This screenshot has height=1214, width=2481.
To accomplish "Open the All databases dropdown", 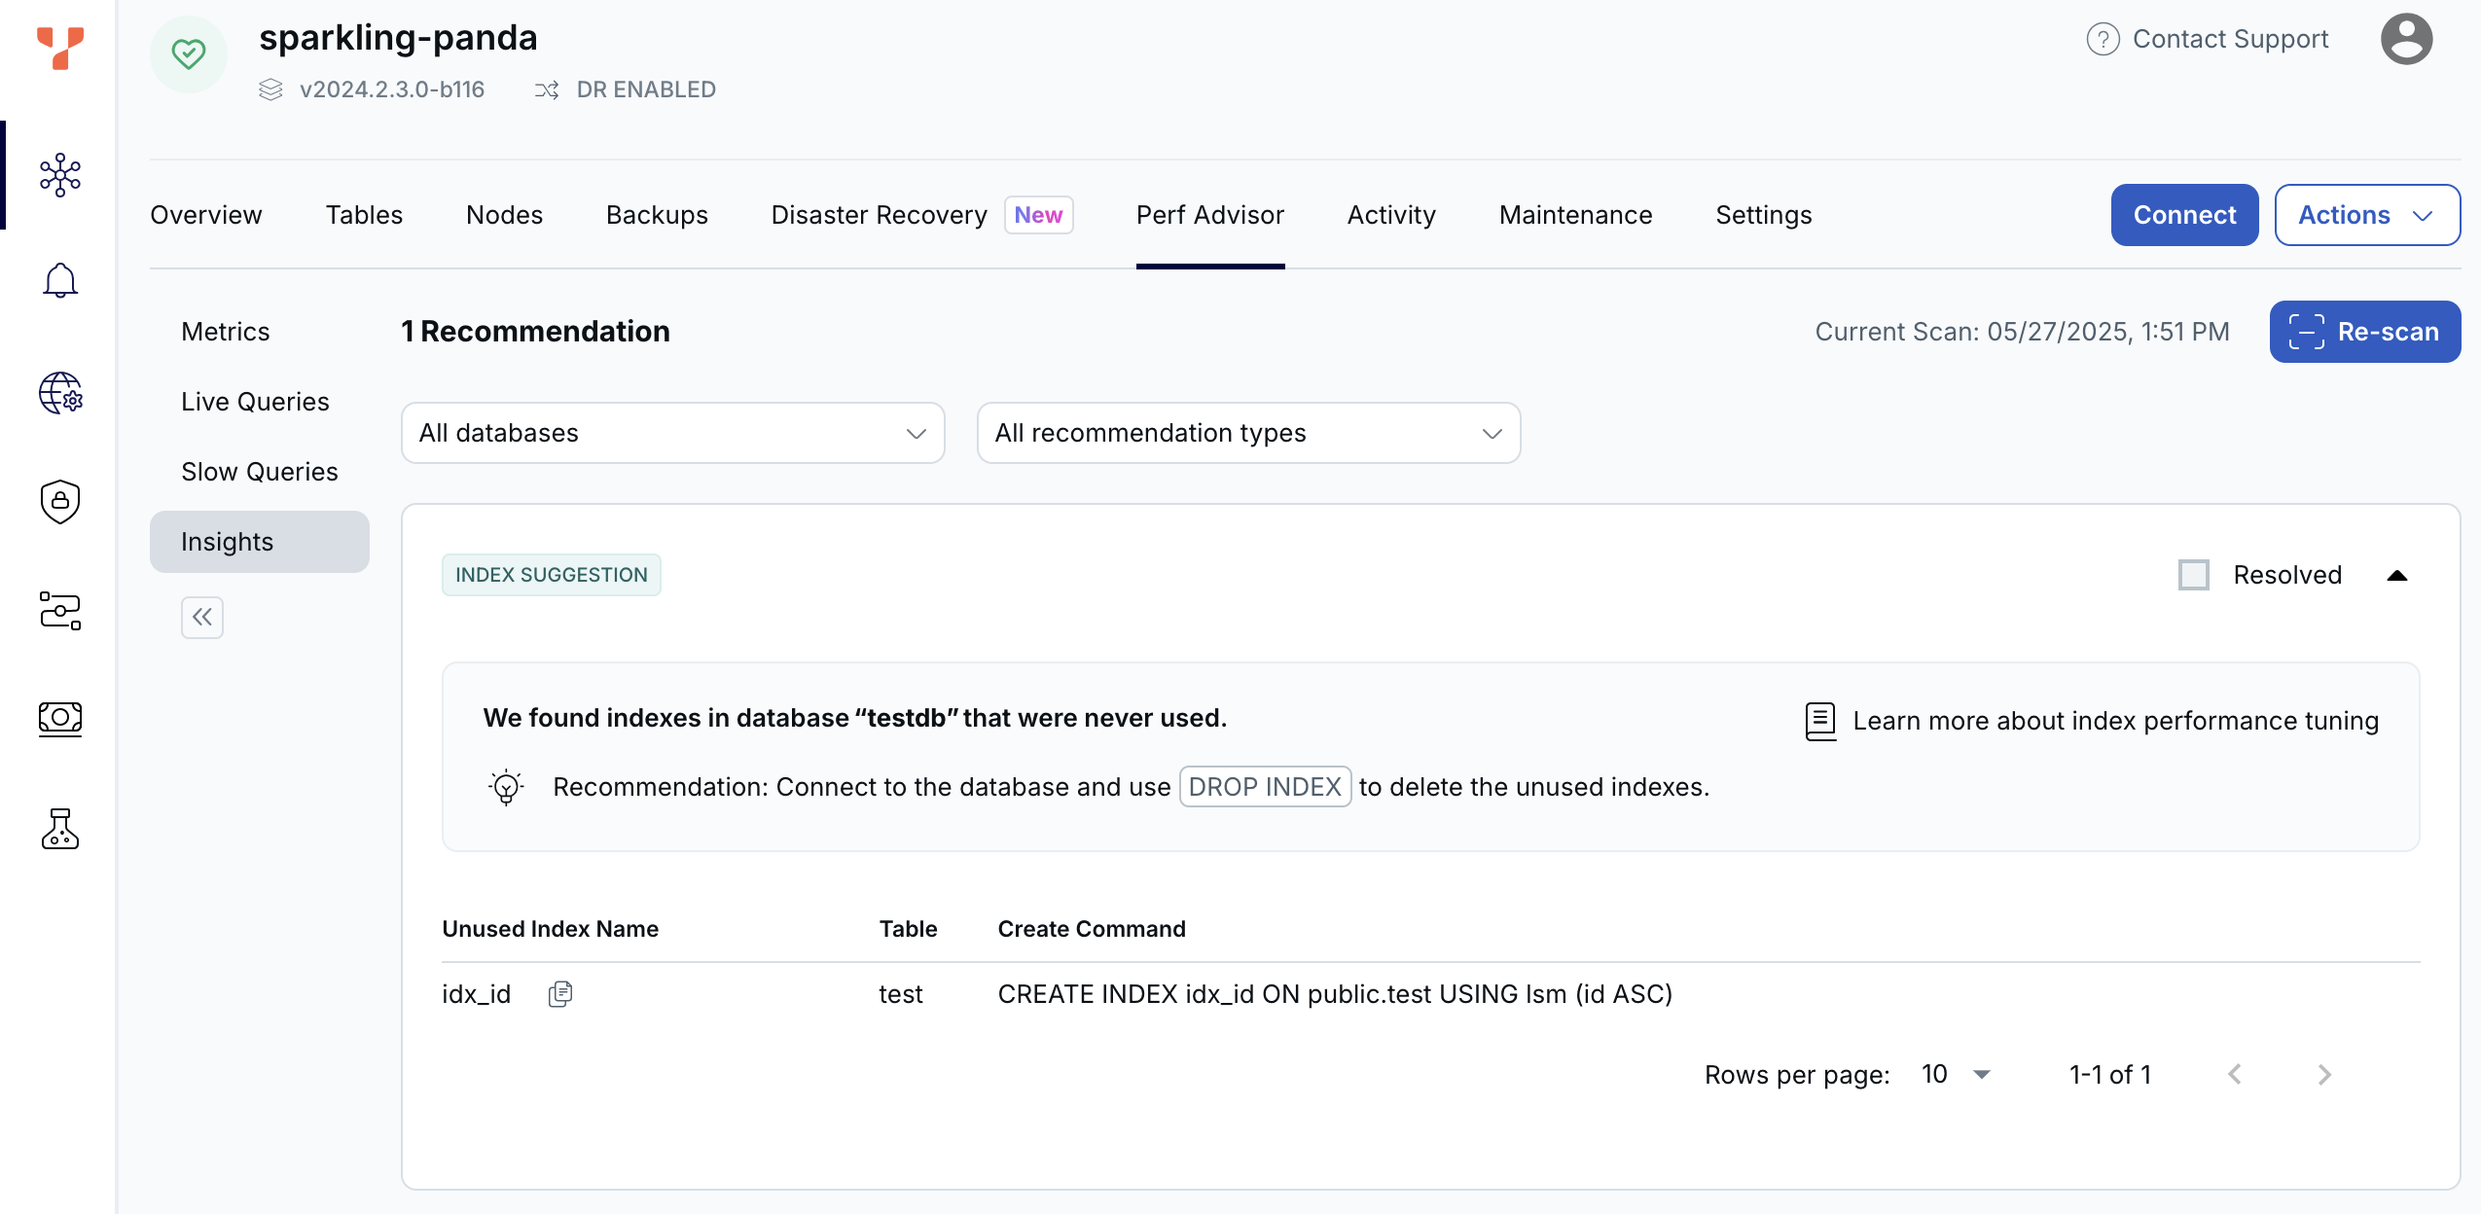I will [x=672, y=433].
